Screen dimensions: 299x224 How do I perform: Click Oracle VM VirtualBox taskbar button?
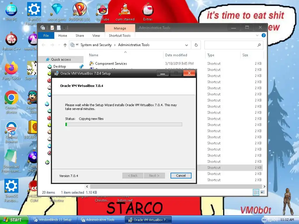pyautogui.click(x=148, y=220)
